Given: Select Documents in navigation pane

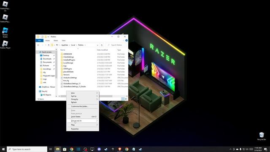Looking at the screenshot, I should point(47,62).
